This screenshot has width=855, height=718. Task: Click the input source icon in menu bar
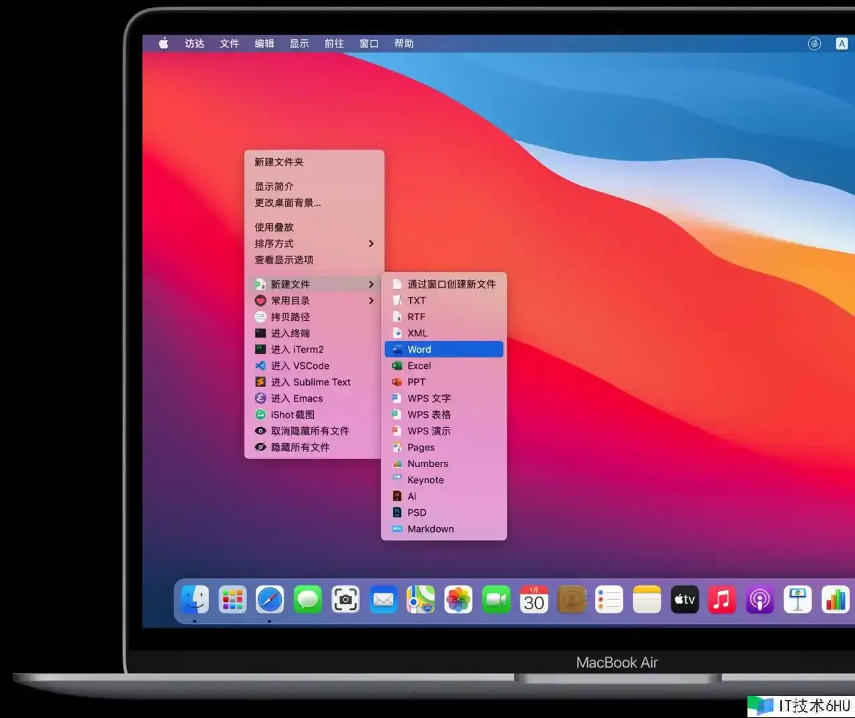[x=841, y=44]
